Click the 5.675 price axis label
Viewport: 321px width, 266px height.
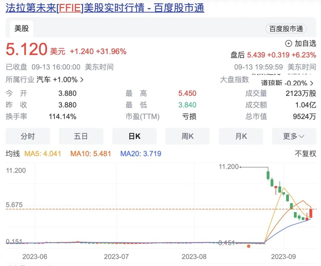pyautogui.click(x=14, y=205)
